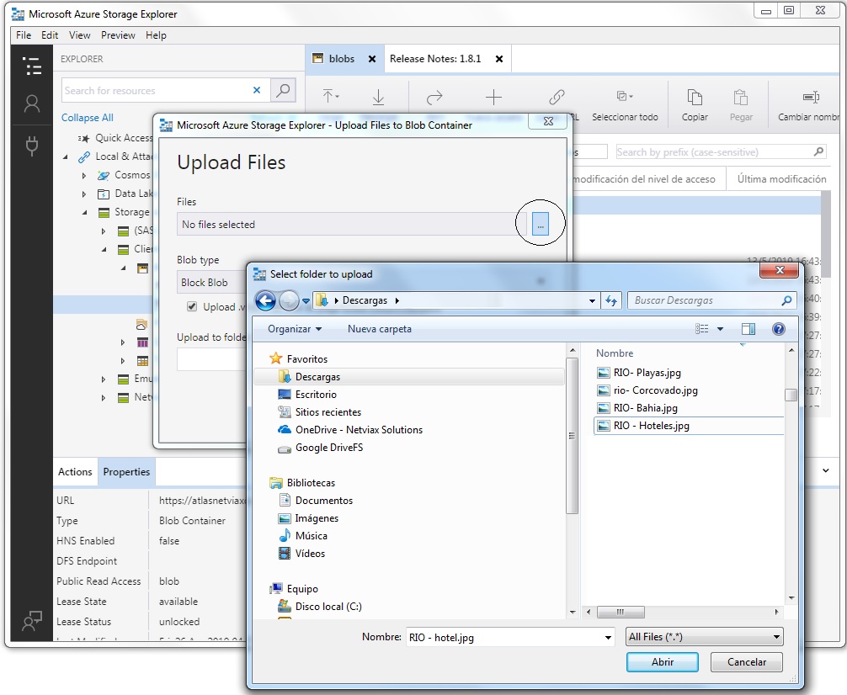The width and height of the screenshot is (847, 695).
Task: Click the change view icon in file dialog
Action: 701,329
